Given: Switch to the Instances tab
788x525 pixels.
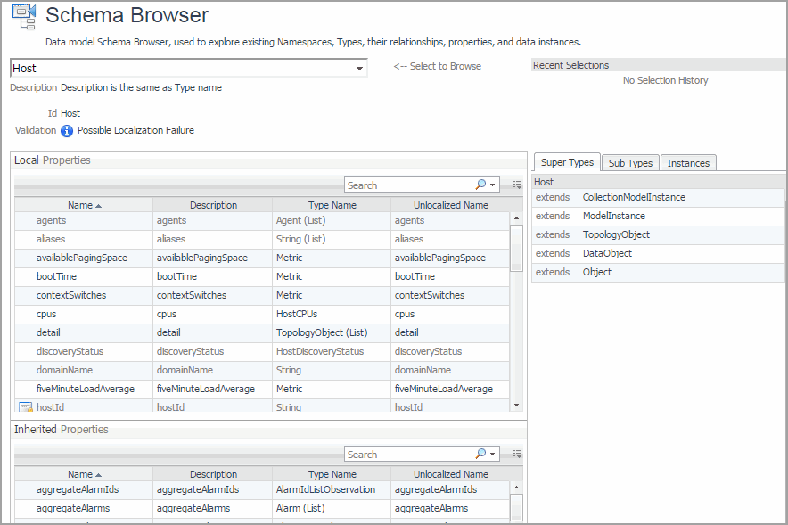Looking at the screenshot, I should pos(688,163).
